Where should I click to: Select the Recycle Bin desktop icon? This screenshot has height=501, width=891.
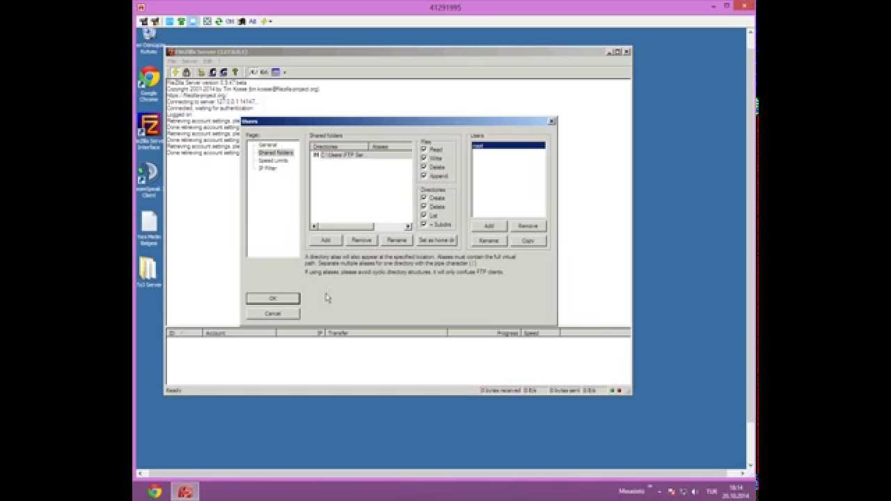(149, 40)
